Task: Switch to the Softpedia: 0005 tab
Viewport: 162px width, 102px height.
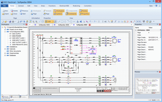Action: pos(44,25)
